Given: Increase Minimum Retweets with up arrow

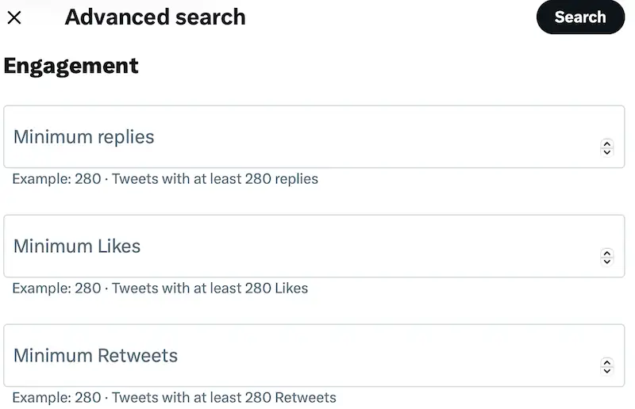Looking at the screenshot, I should pyautogui.click(x=607, y=362).
